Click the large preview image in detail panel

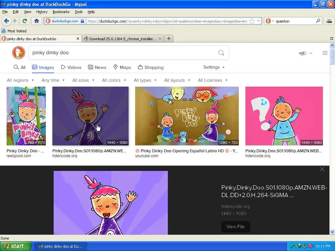pos(111,203)
